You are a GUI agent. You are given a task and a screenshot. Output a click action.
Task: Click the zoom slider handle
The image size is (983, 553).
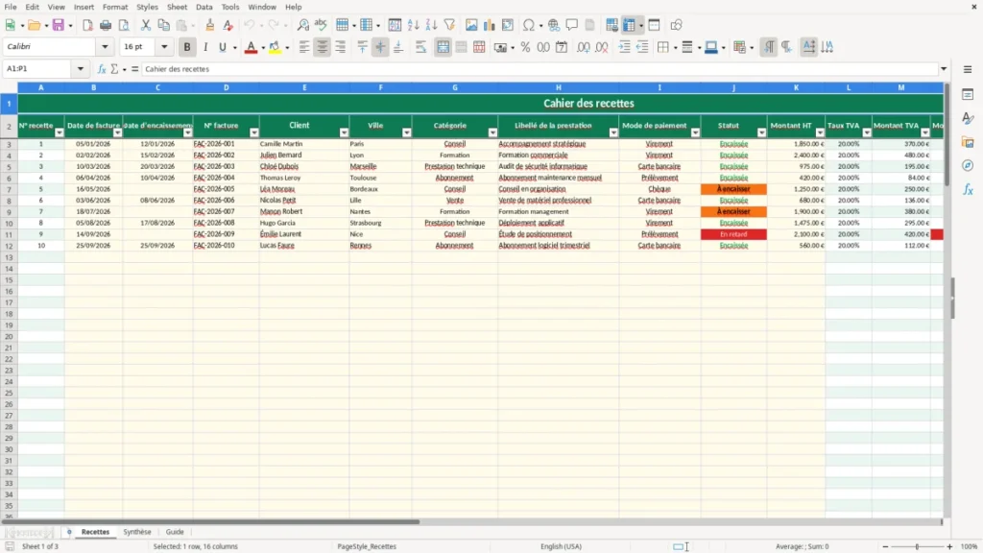[917, 546]
